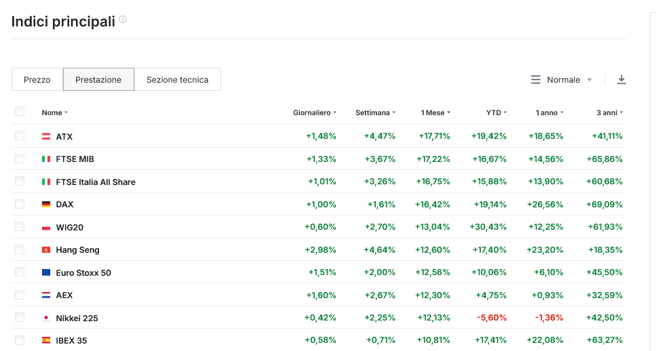Sort by Settimana column
This screenshot has height=351, width=656.
[375, 112]
